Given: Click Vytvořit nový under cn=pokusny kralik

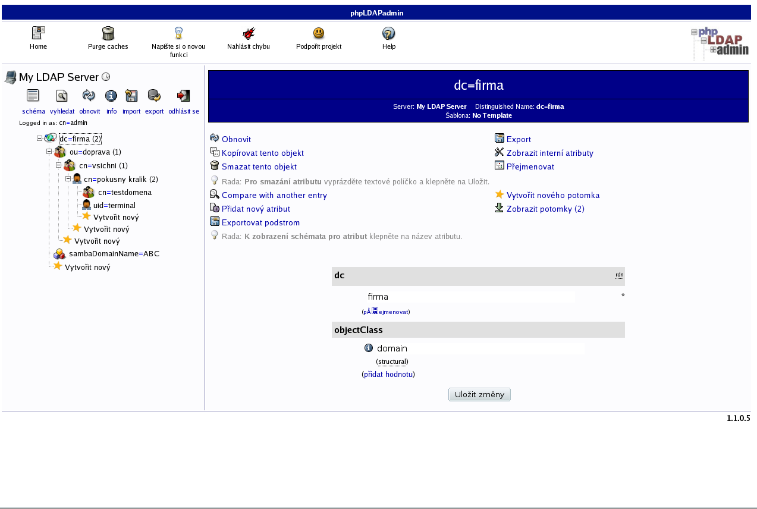Looking at the screenshot, I should (x=116, y=217).
